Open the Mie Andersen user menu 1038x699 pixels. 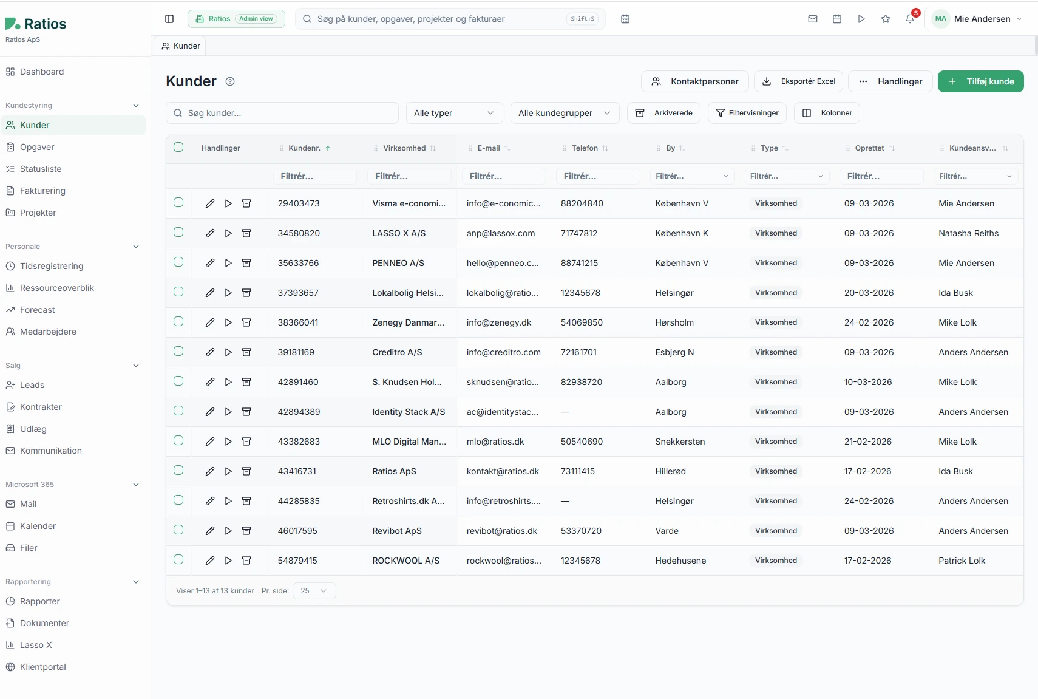[977, 19]
